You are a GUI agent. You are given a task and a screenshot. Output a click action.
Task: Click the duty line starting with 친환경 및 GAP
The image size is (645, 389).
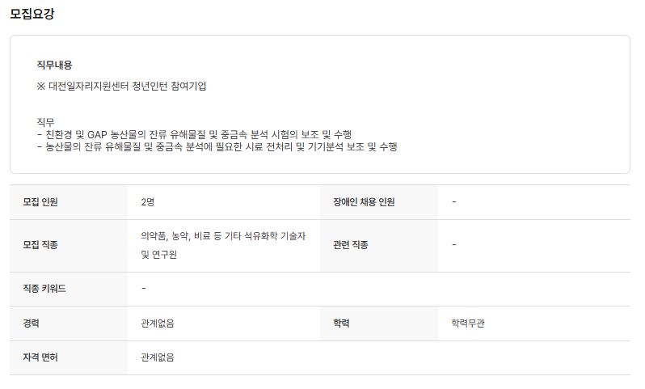coord(194,133)
